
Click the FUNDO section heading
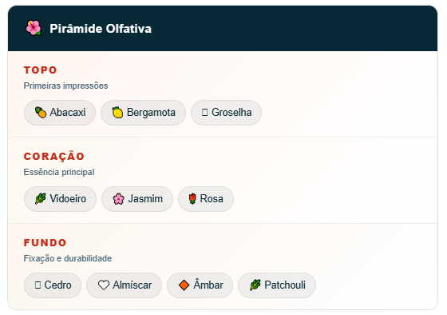(45, 243)
